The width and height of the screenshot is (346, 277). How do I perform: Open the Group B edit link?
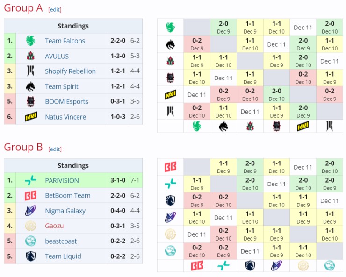(x=55, y=149)
